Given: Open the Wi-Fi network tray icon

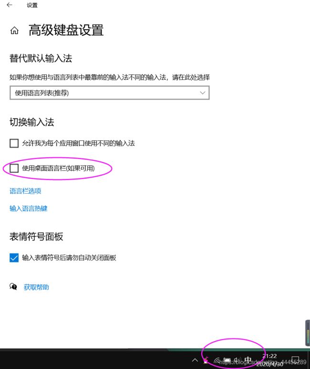Looking at the screenshot, I should [217, 360].
